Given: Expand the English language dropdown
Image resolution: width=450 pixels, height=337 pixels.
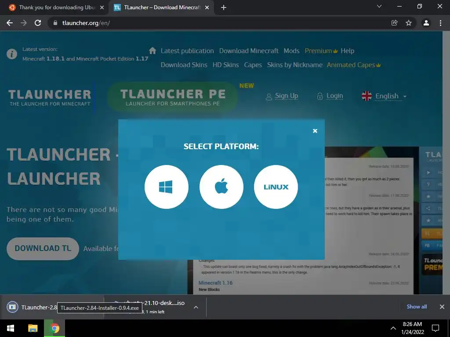Looking at the screenshot, I should 384,96.
